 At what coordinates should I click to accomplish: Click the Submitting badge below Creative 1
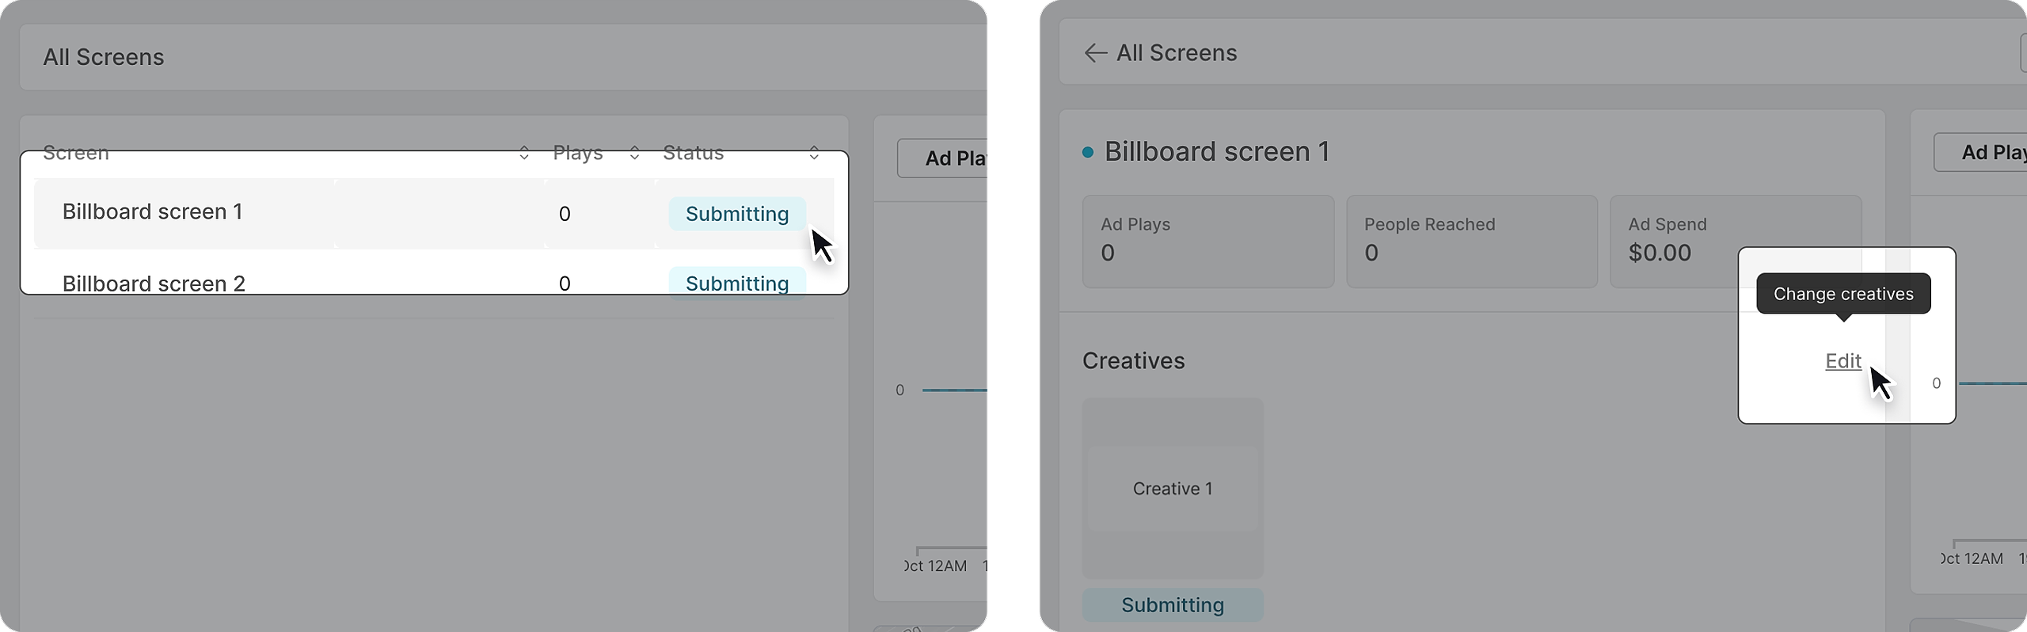[1172, 605]
